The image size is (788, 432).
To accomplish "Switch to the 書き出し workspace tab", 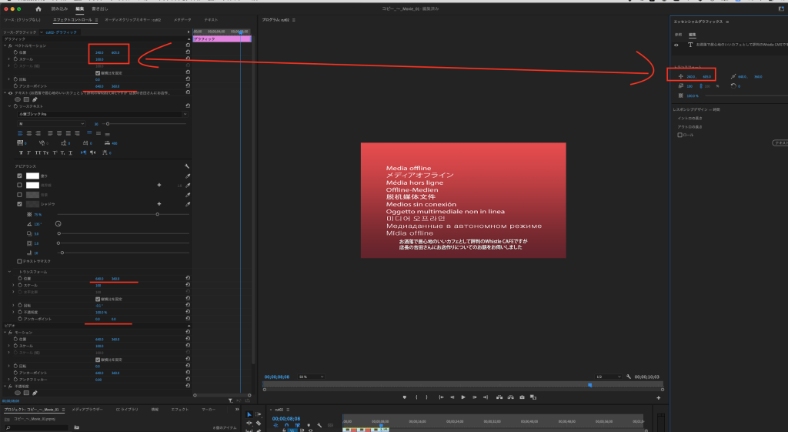I will tap(99, 8).
